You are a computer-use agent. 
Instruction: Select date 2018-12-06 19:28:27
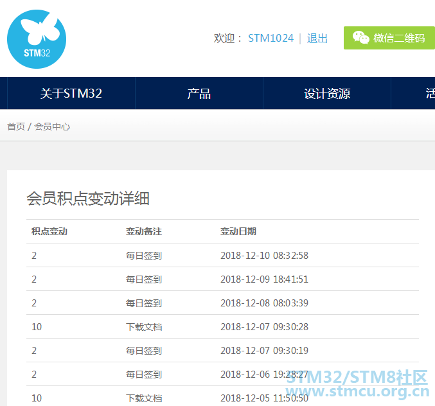click(264, 375)
